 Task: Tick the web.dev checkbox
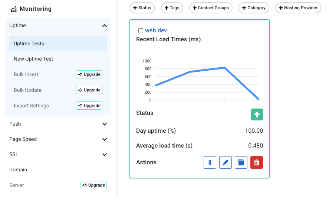pyautogui.click(x=141, y=31)
